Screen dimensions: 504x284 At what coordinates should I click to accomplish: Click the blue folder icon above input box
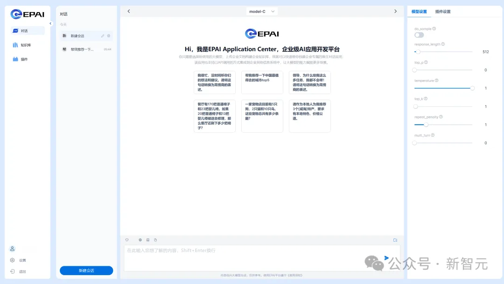point(395,240)
